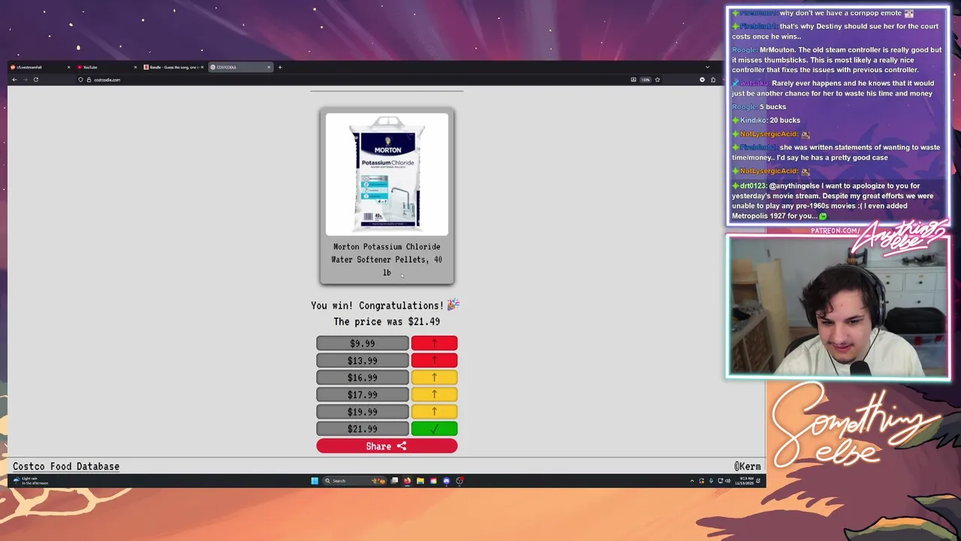
Task: Click the $21.99 guess row
Action: pyautogui.click(x=363, y=429)
